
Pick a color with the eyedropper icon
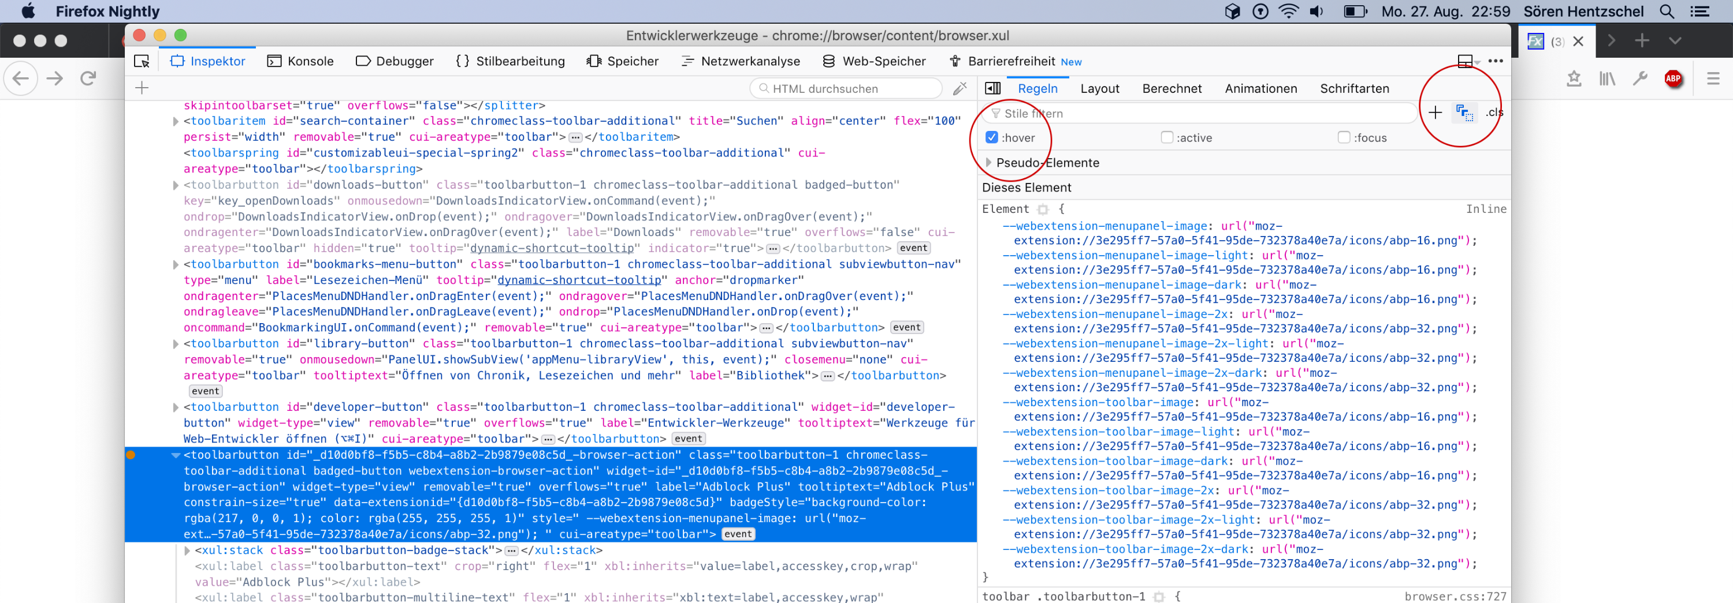[x=960, y=88]
